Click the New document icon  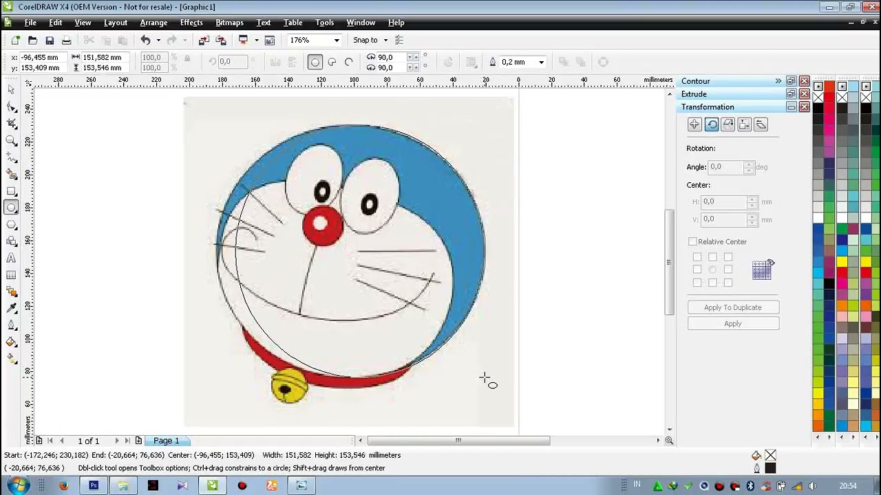coord(16,41)
